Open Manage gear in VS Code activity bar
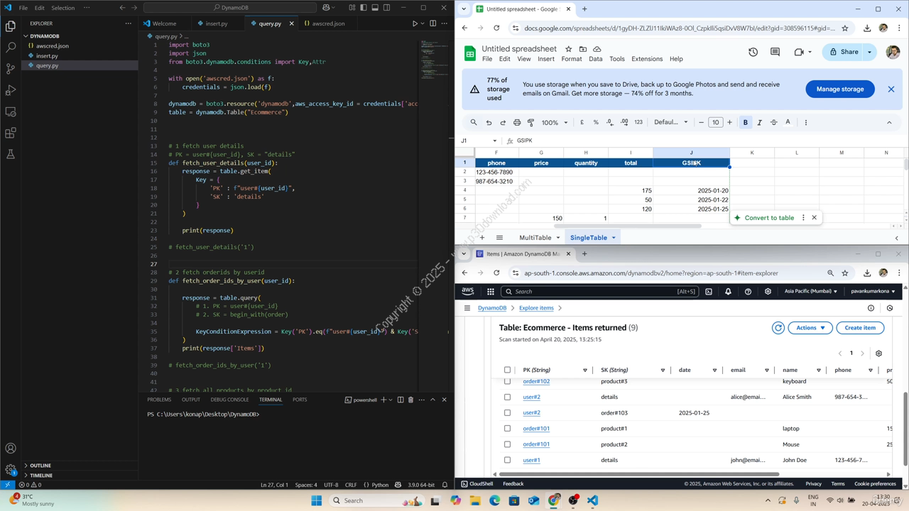This screenshot has width=909, height=511. tap(11, 469)
